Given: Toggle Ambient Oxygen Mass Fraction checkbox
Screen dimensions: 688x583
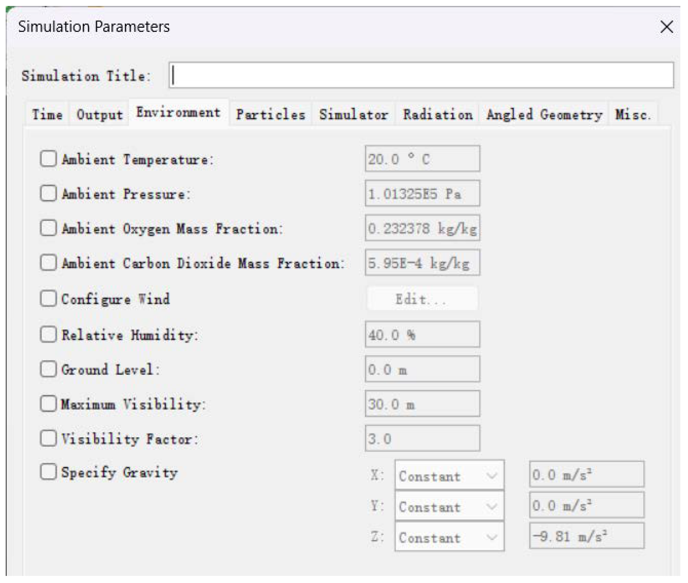Looking at the screenshot, I should point(48,228).
